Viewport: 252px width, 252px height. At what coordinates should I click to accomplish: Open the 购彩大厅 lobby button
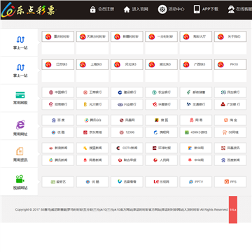pos(196,36)
